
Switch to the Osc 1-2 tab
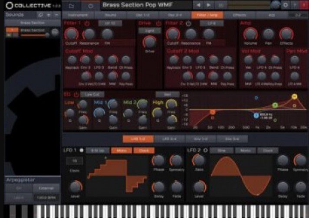[143, 15]
